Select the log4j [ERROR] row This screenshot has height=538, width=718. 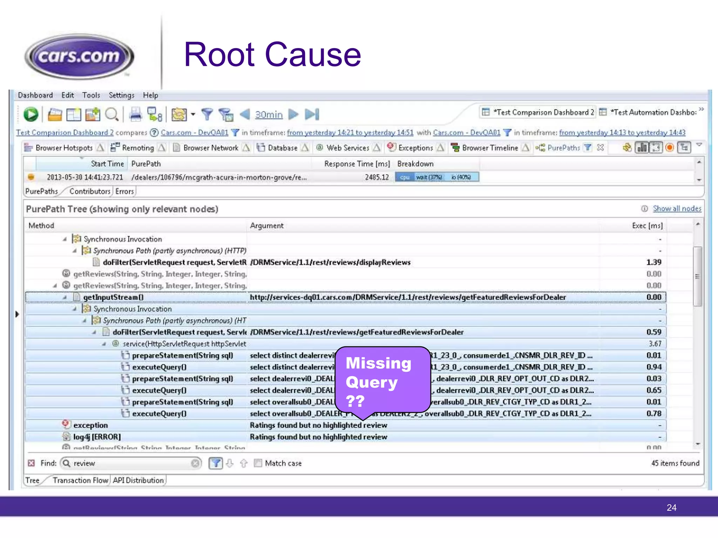coord(345,437)
